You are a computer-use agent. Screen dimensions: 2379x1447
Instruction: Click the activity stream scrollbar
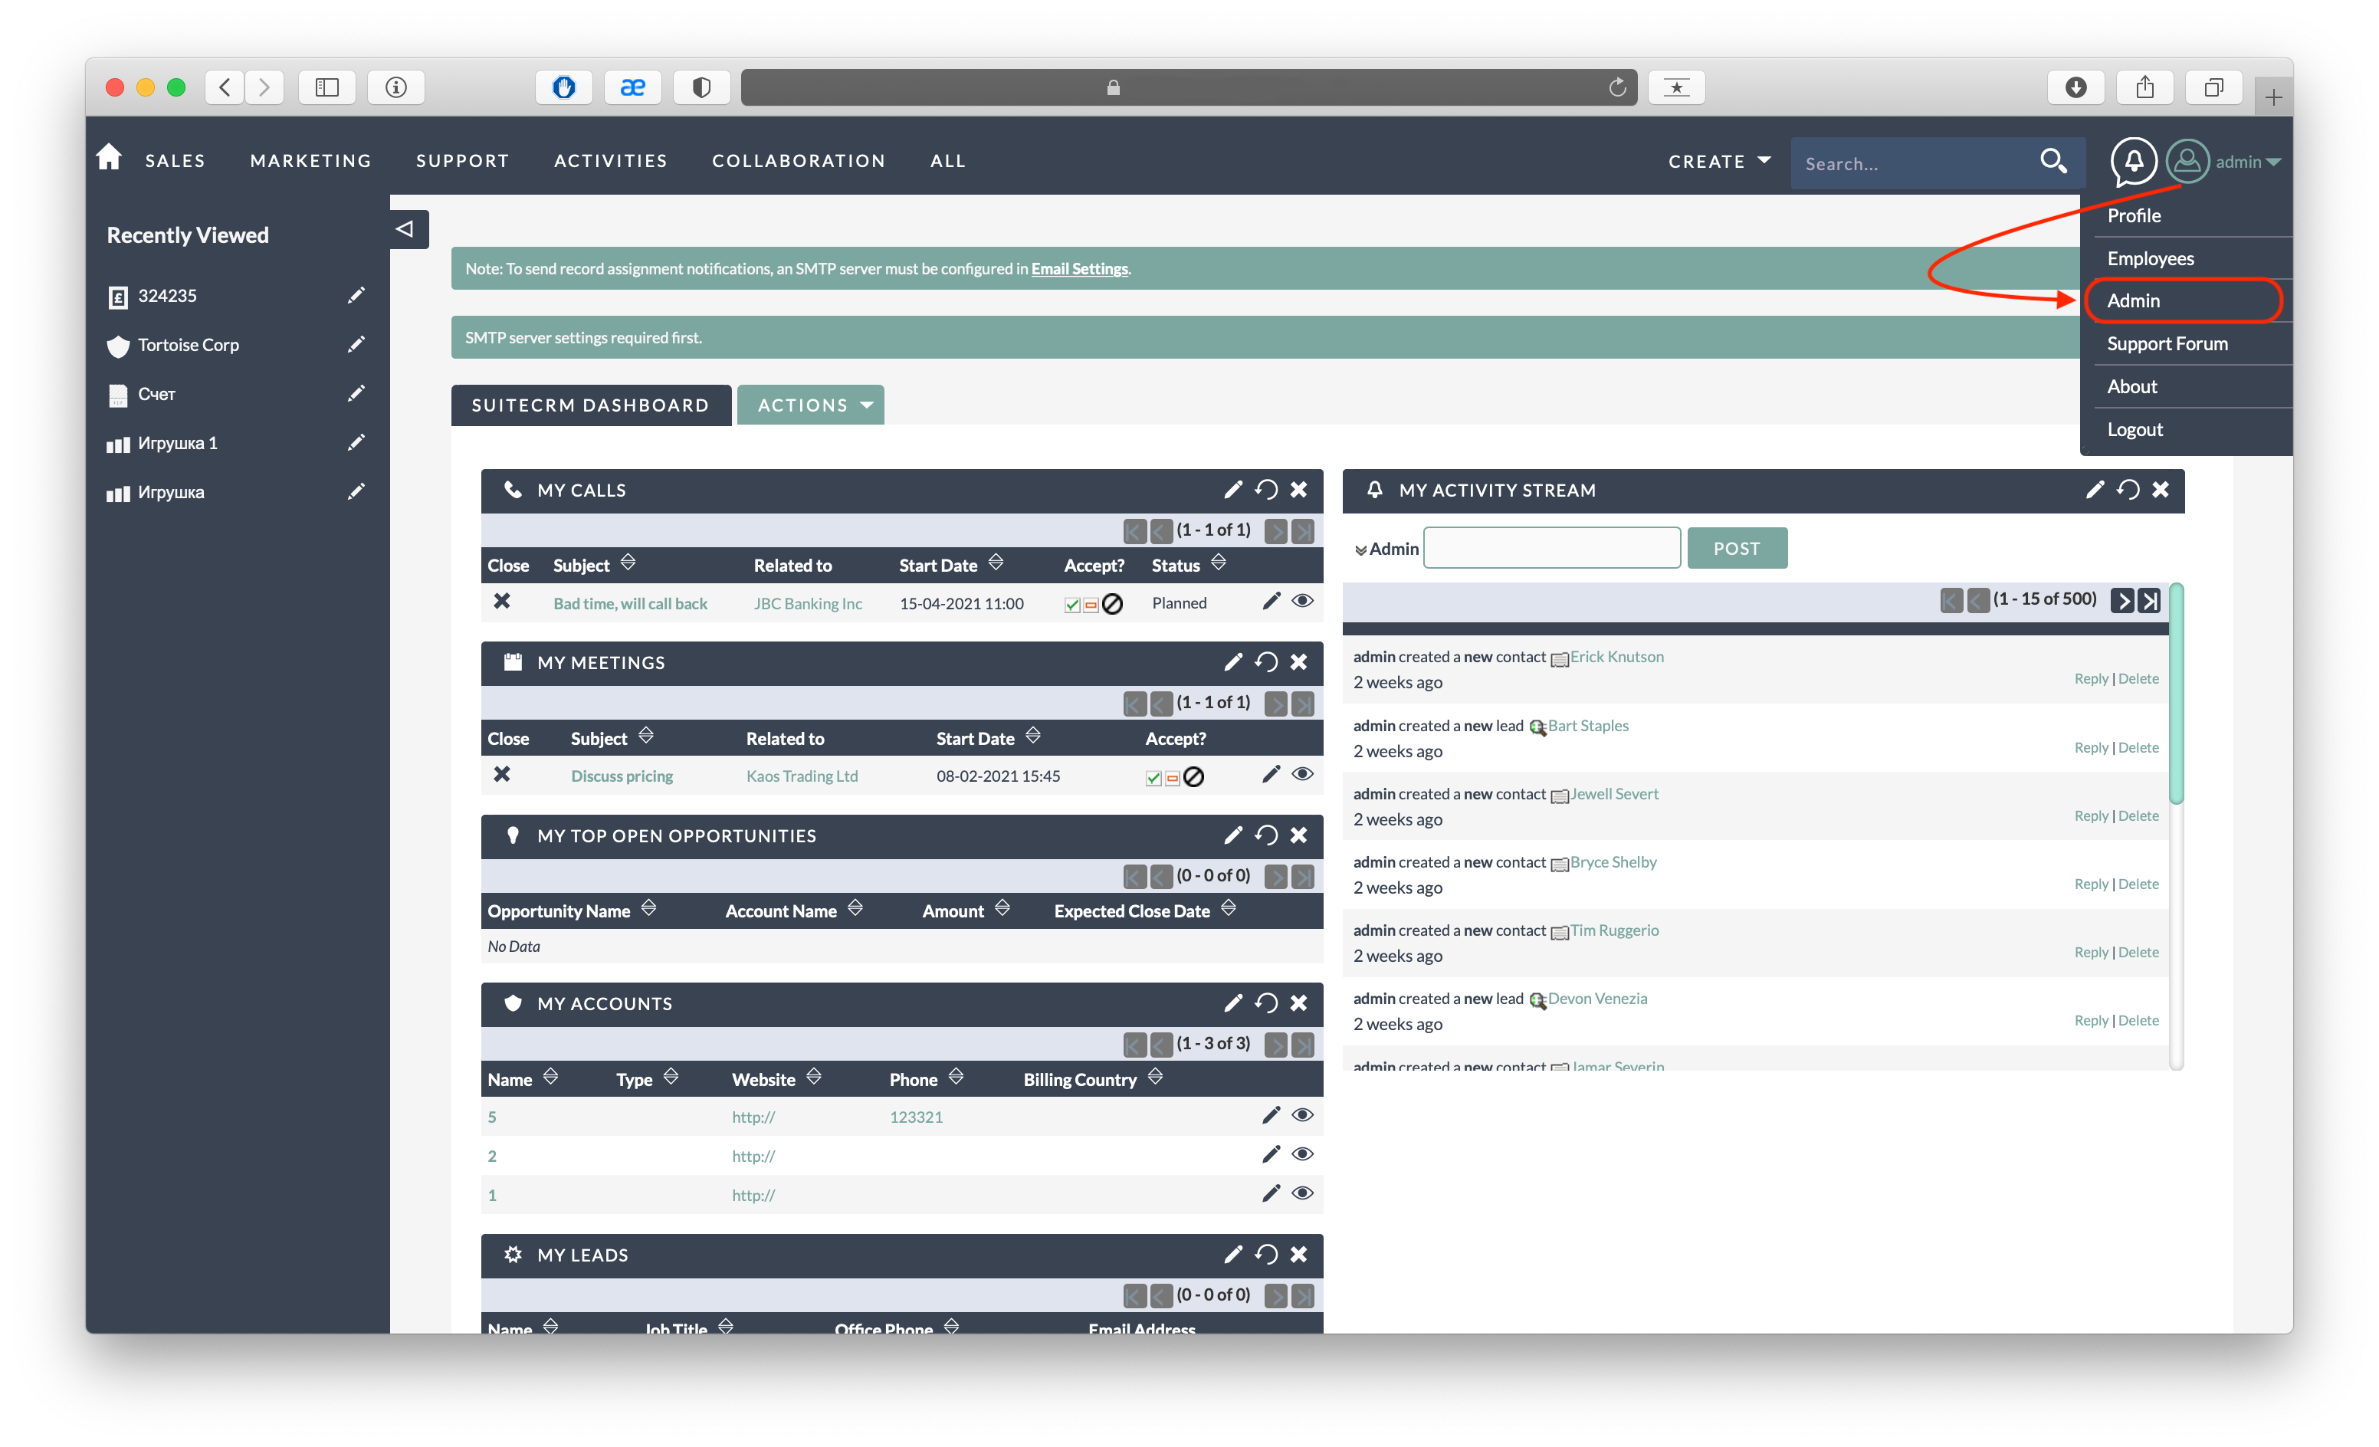2175,693
